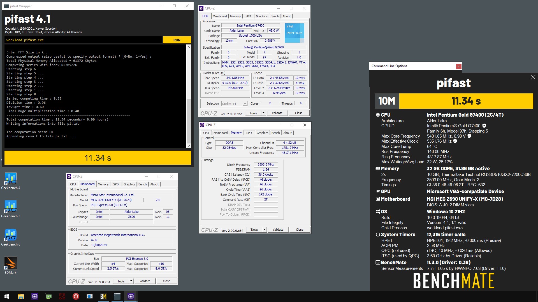Viewport: 538px width, 302px height.
Task: Open SPD tab in CPU-Z Memory window
Action: click(x=249, y=133)
